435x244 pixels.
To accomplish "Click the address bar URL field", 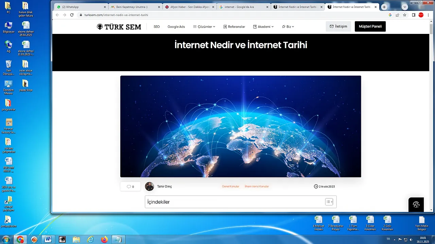I will 204,15.
